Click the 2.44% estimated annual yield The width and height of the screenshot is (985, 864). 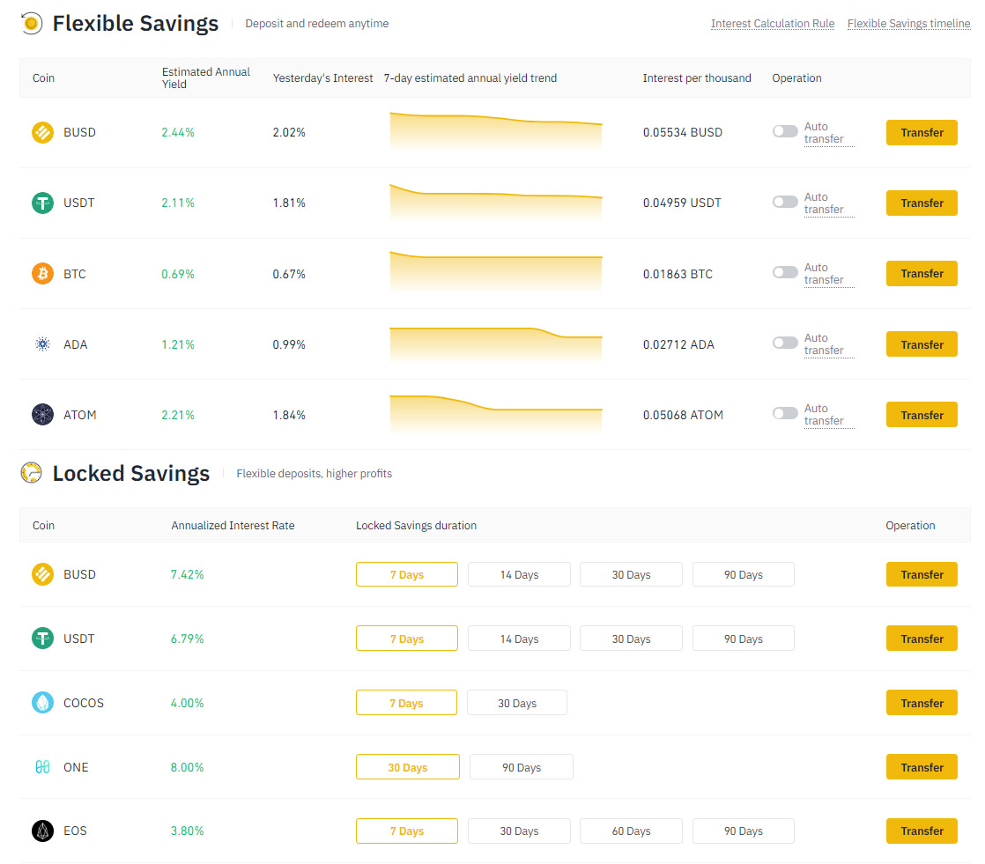point(178,132)
